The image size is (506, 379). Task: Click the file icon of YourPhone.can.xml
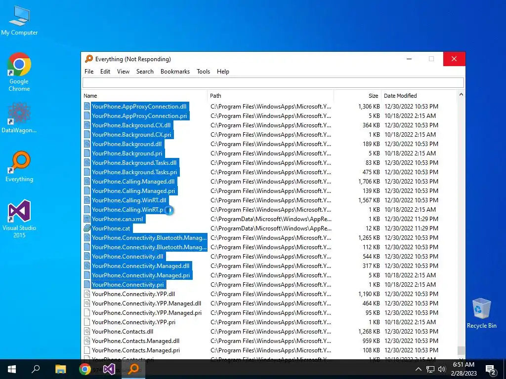tap(87, 219)
